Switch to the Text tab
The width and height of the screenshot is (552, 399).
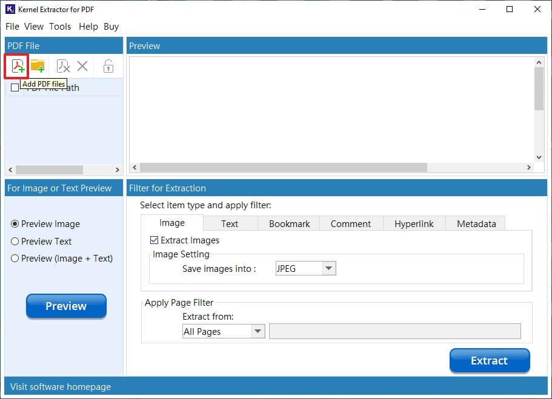click(230, 224)
